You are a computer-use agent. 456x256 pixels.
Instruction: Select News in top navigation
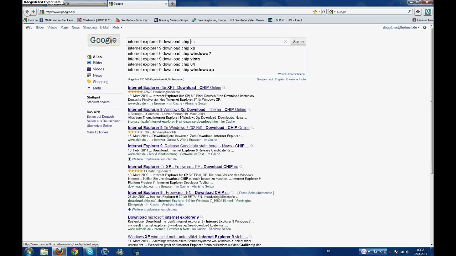[76, 27]
